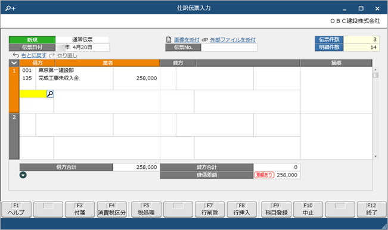Select row 1 header
The width and height of the screenshot is (388, 230).
14,90
